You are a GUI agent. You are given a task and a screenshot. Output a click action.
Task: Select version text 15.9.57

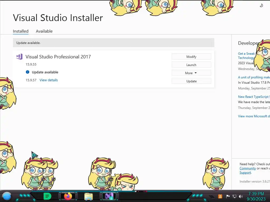[x=31, y=80]
